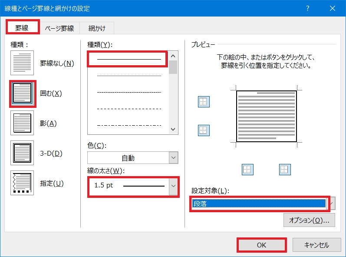This screenshot has height=257, width=346.
Task: Select the 罫線なし (no border) setting icon
Action: [22, 63]
